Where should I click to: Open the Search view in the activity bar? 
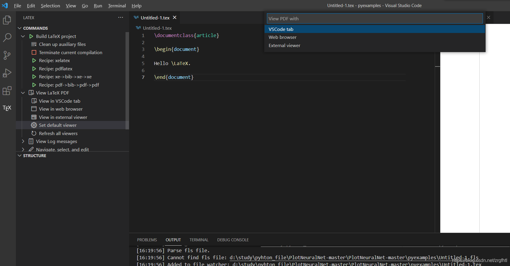7,37
